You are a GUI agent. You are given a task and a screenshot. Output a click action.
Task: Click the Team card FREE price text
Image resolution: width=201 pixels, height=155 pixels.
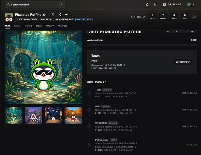(x=94, y=61)
